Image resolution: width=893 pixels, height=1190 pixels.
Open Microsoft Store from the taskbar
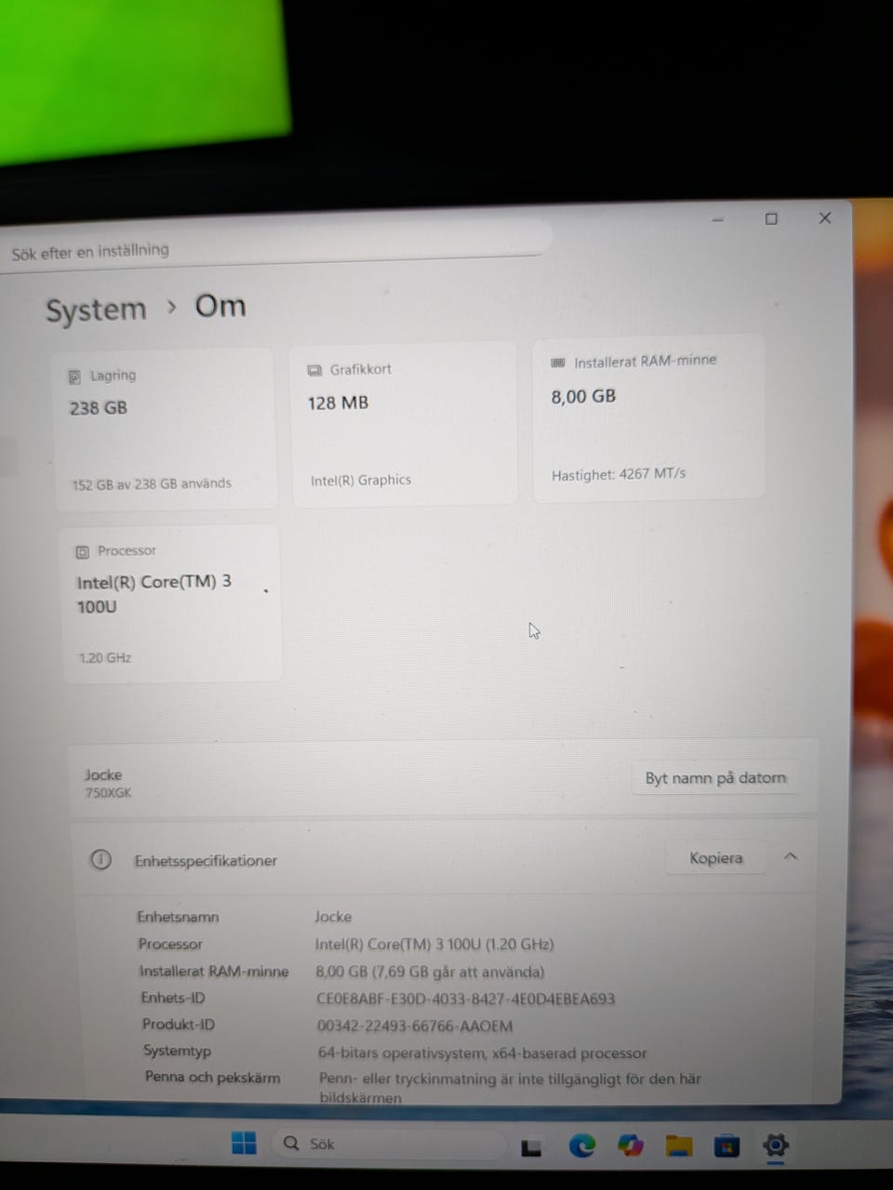click(726, 1147)
